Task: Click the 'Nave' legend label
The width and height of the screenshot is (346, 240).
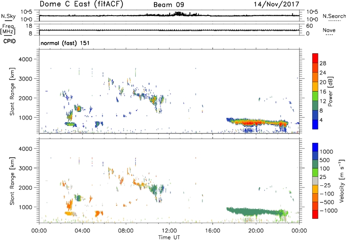Action: click(x=329, y=30)
